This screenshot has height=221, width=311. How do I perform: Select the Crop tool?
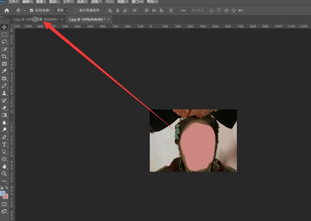pyautogui.click(x=4, y=57)
